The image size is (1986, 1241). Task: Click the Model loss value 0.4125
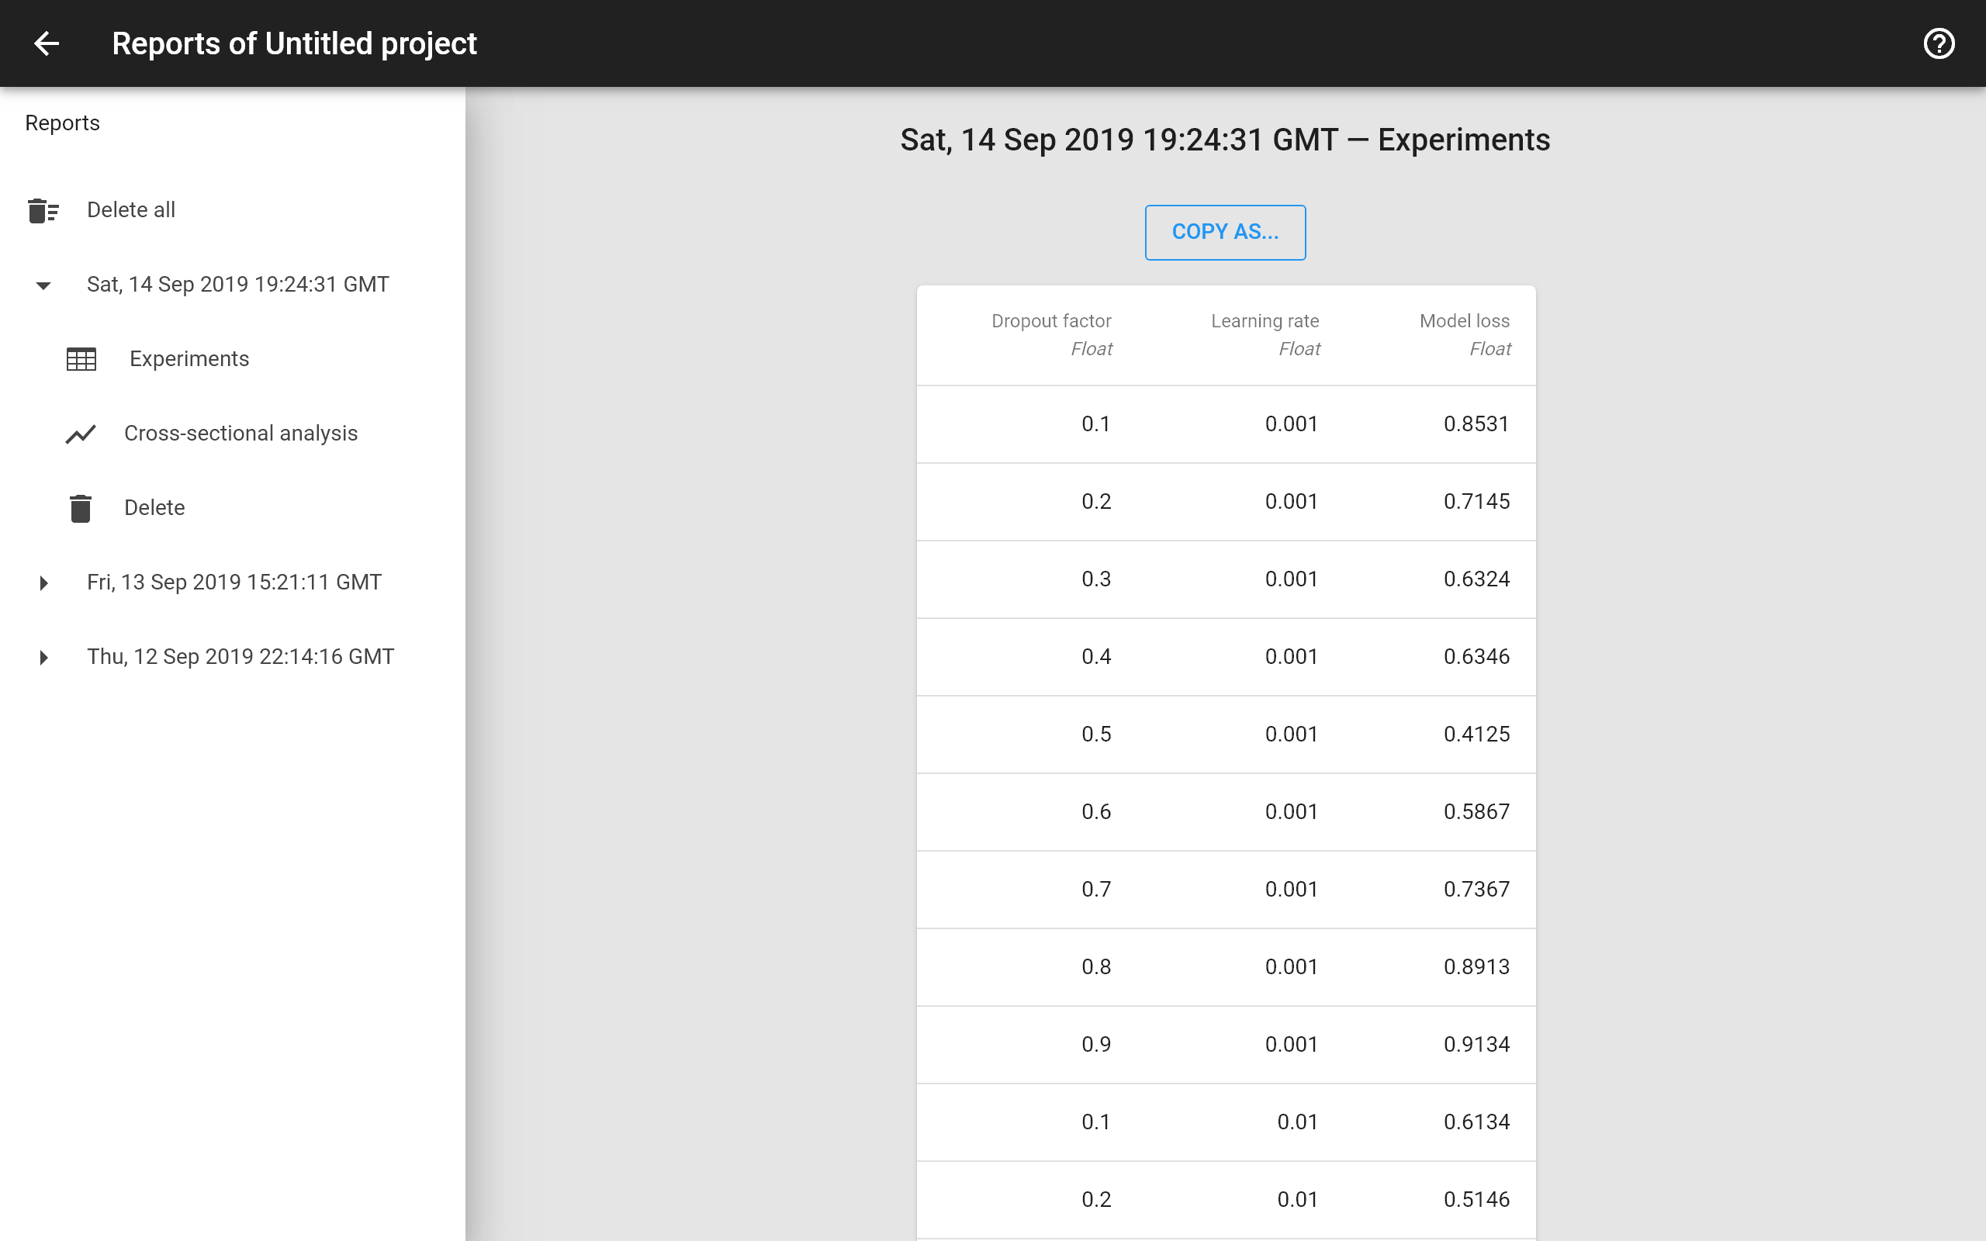[1476, 734]
